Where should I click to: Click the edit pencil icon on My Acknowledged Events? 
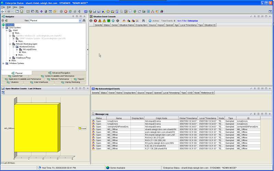251,89
